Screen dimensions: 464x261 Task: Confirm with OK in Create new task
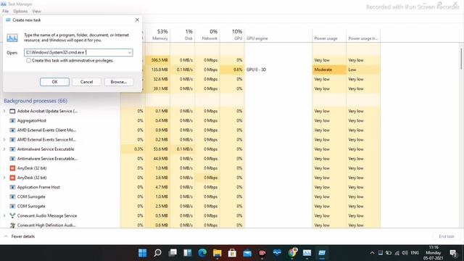pos(55,82)
